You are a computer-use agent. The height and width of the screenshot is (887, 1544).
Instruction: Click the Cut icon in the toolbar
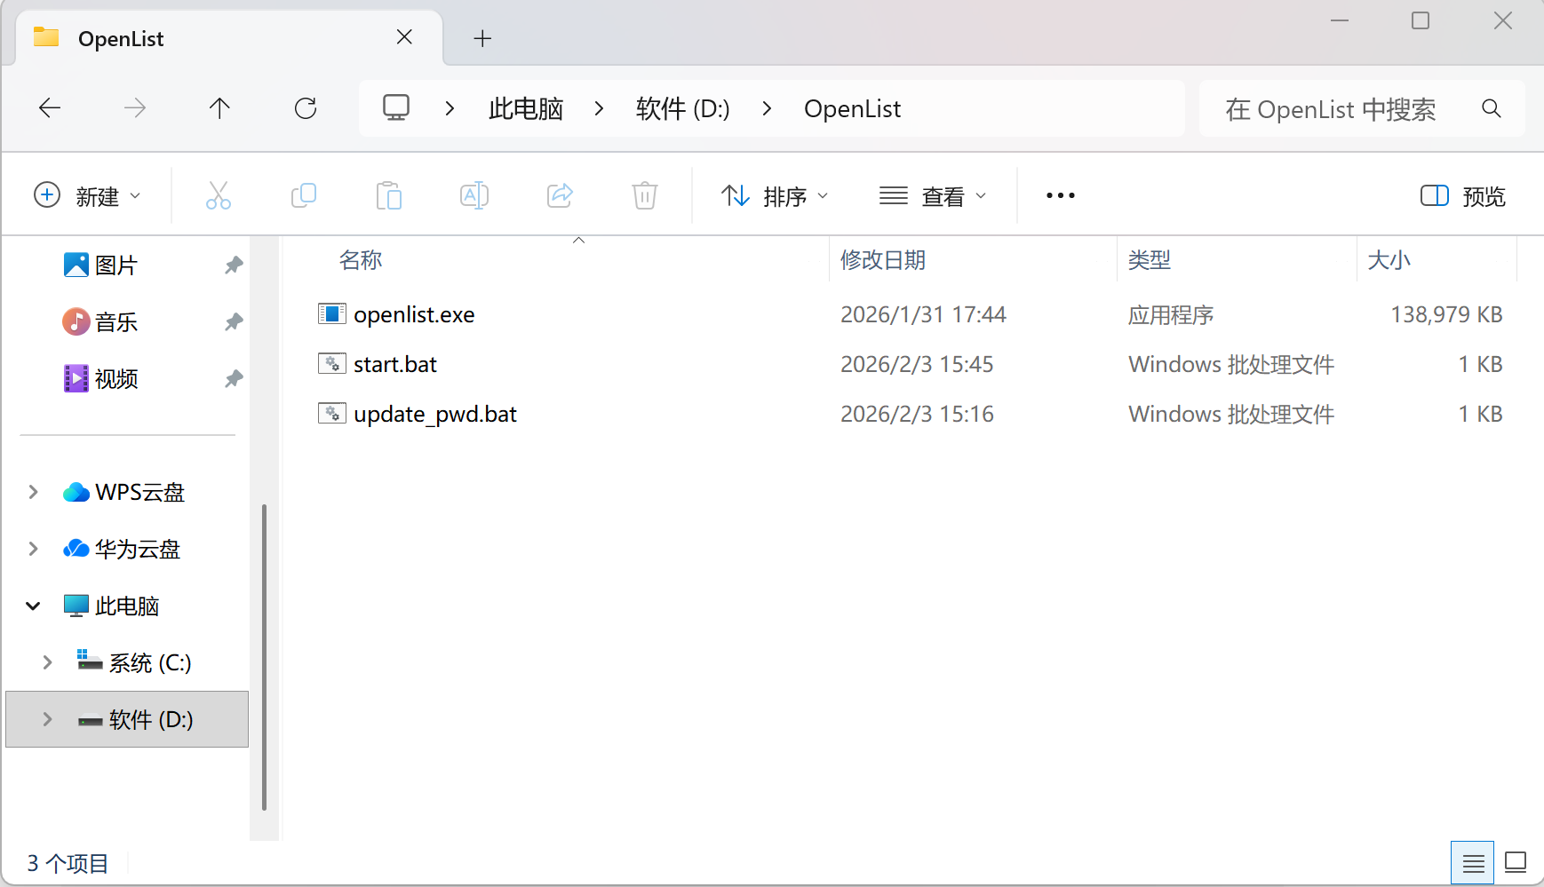[219, 195]
